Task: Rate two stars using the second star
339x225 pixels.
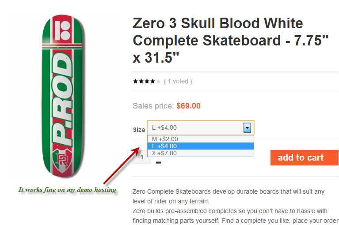Action: tap(141, 81)
